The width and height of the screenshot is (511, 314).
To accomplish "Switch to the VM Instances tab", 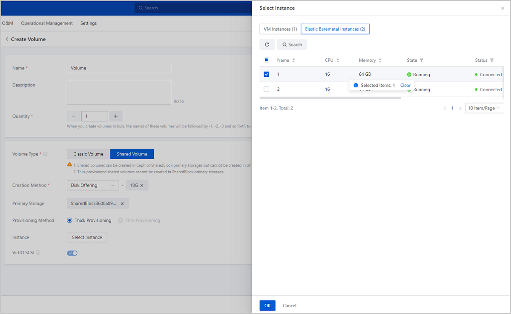I will (x=280, y=29).
